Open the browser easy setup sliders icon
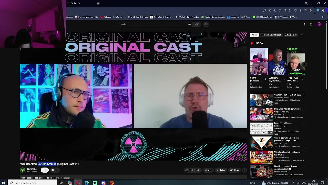The width and height of the screenshot is (328, 185). 305,11
